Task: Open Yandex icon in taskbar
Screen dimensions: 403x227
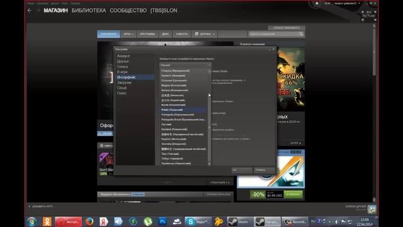Action: point(104,221)
